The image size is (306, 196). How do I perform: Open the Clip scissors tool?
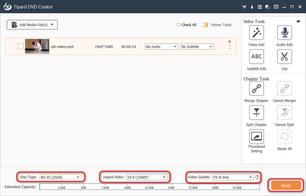click(x=284, y=57)
